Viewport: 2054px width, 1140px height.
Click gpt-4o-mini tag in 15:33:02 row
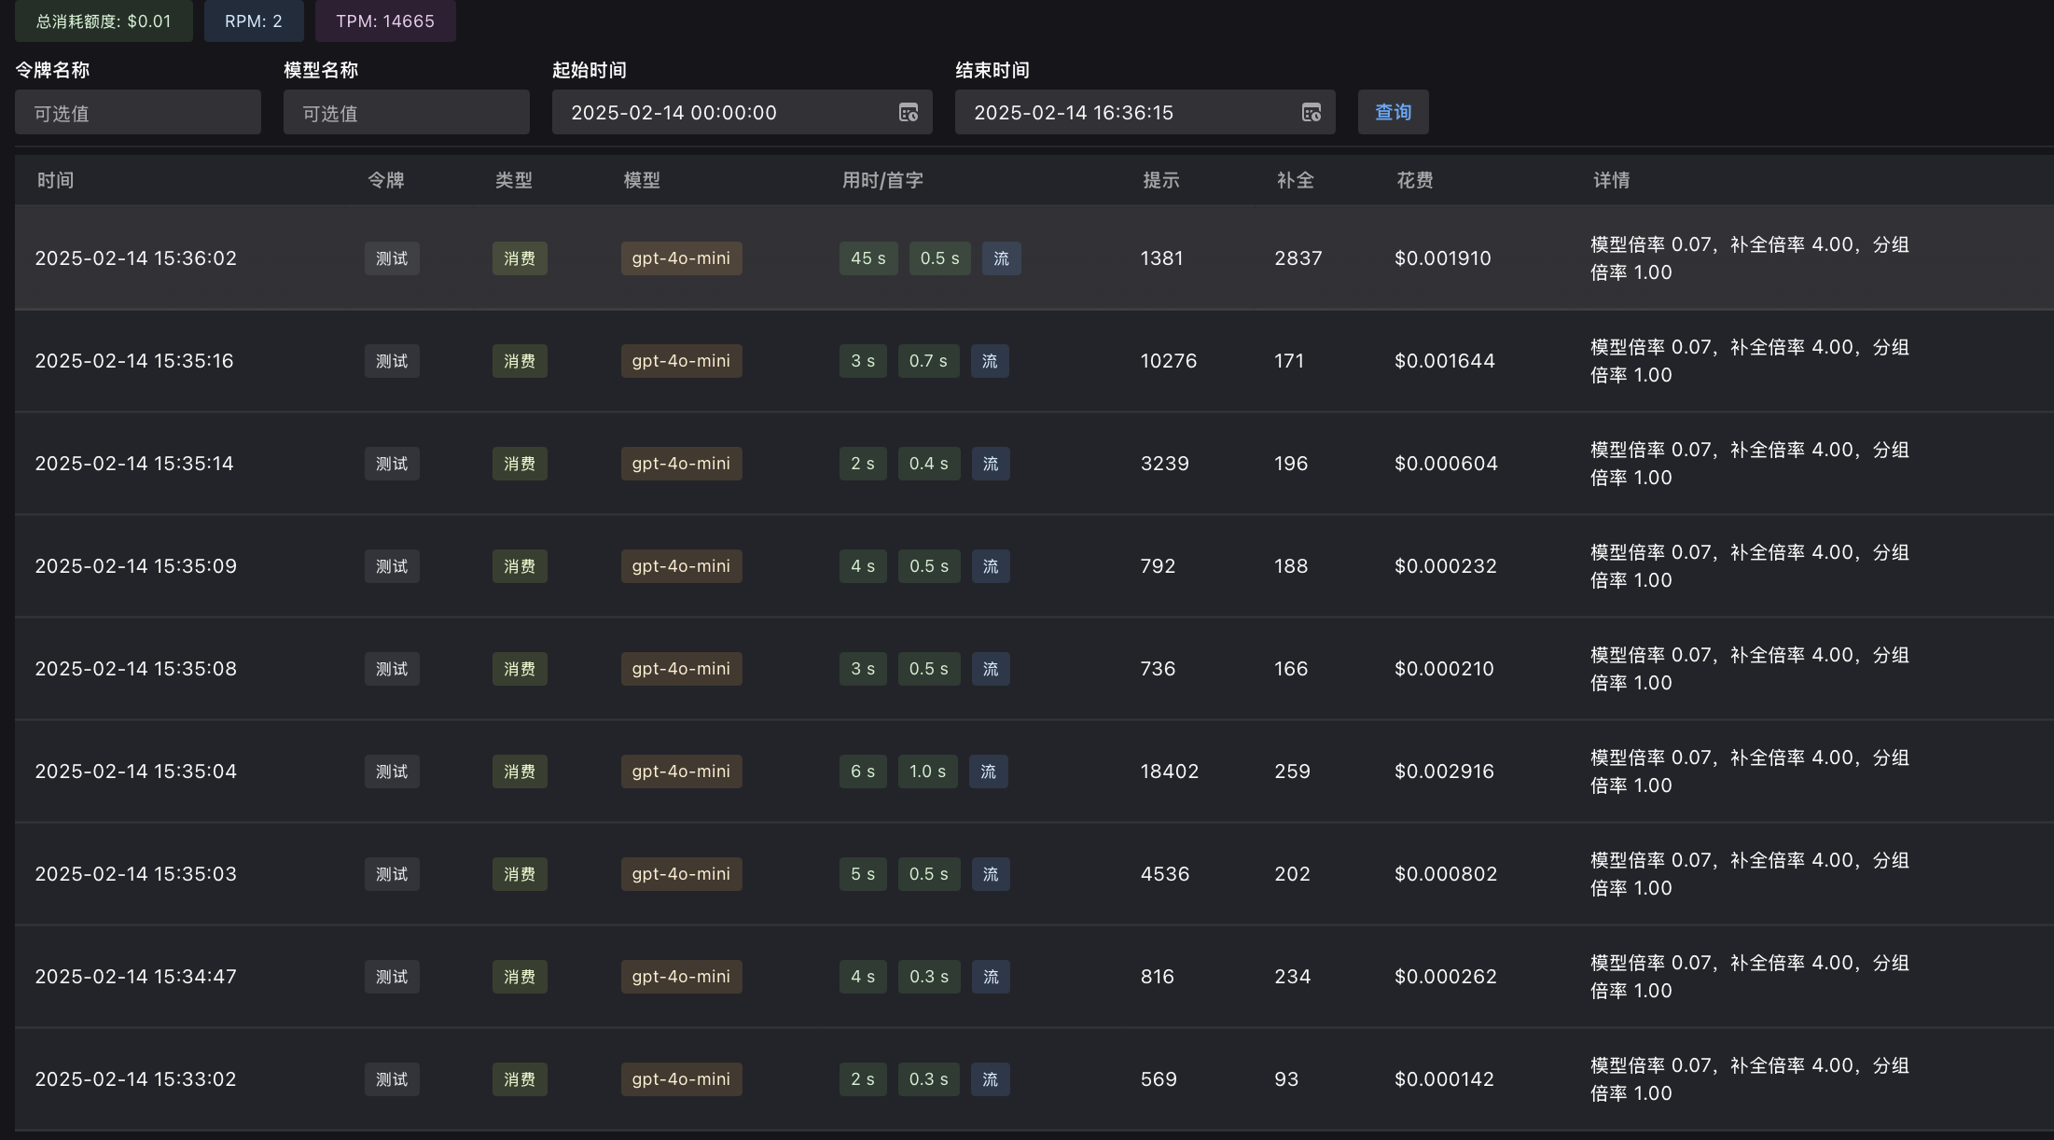(682, 1079)
